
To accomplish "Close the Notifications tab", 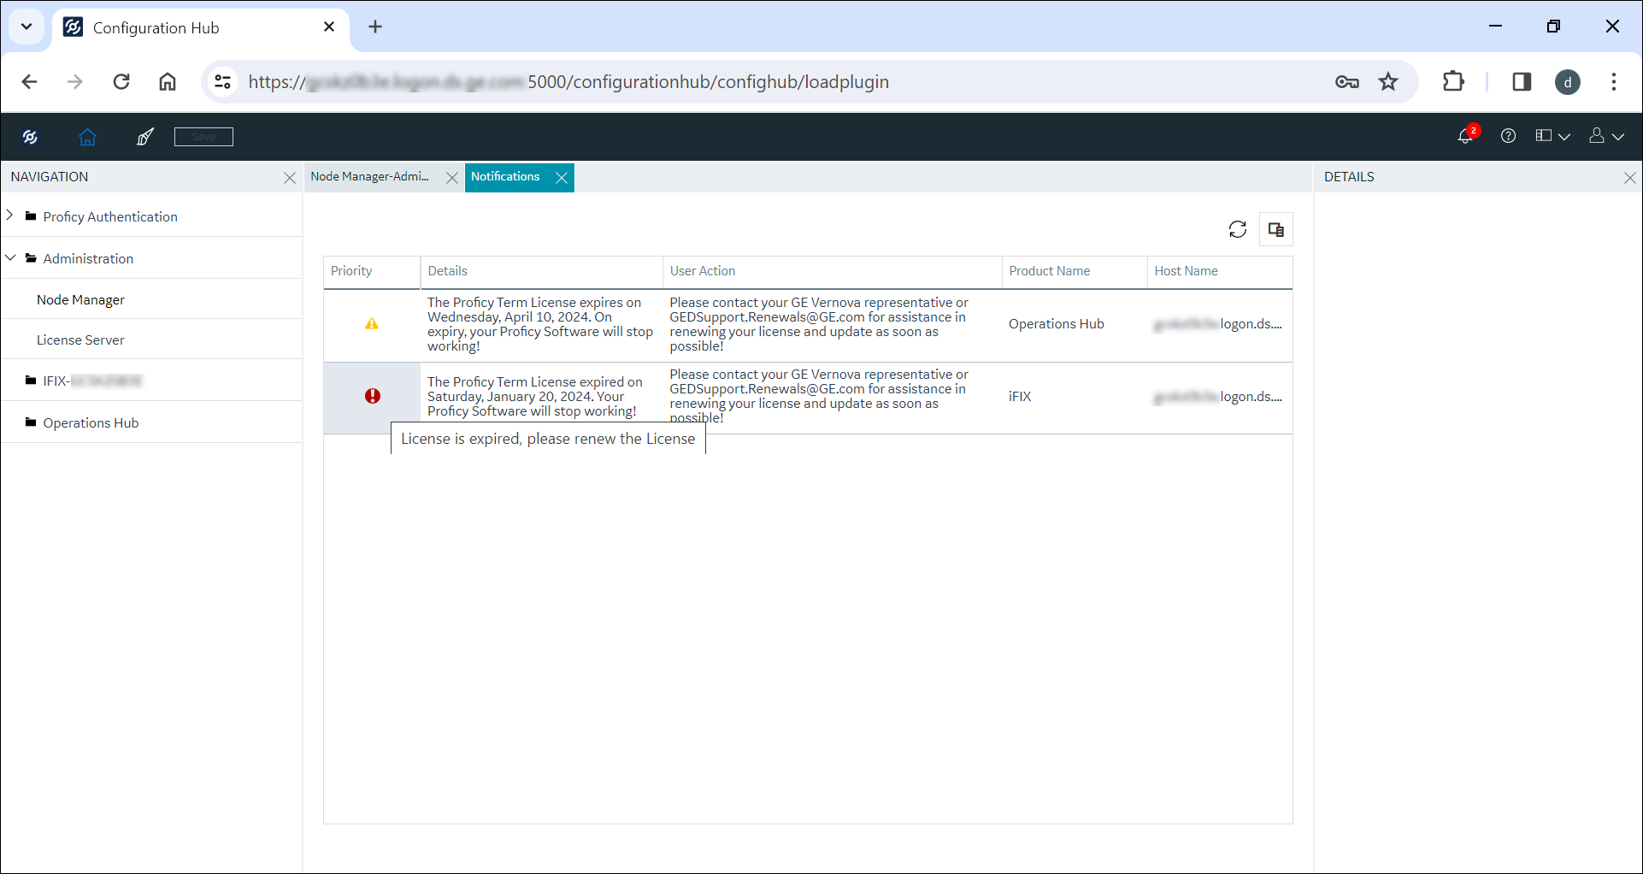I will tap(562, 178).
